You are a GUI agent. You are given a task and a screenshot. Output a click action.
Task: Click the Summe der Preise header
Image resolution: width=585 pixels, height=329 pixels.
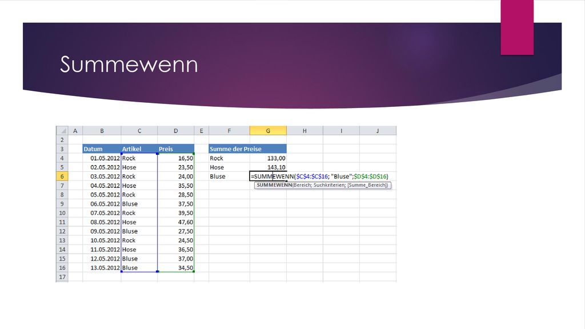248,149
